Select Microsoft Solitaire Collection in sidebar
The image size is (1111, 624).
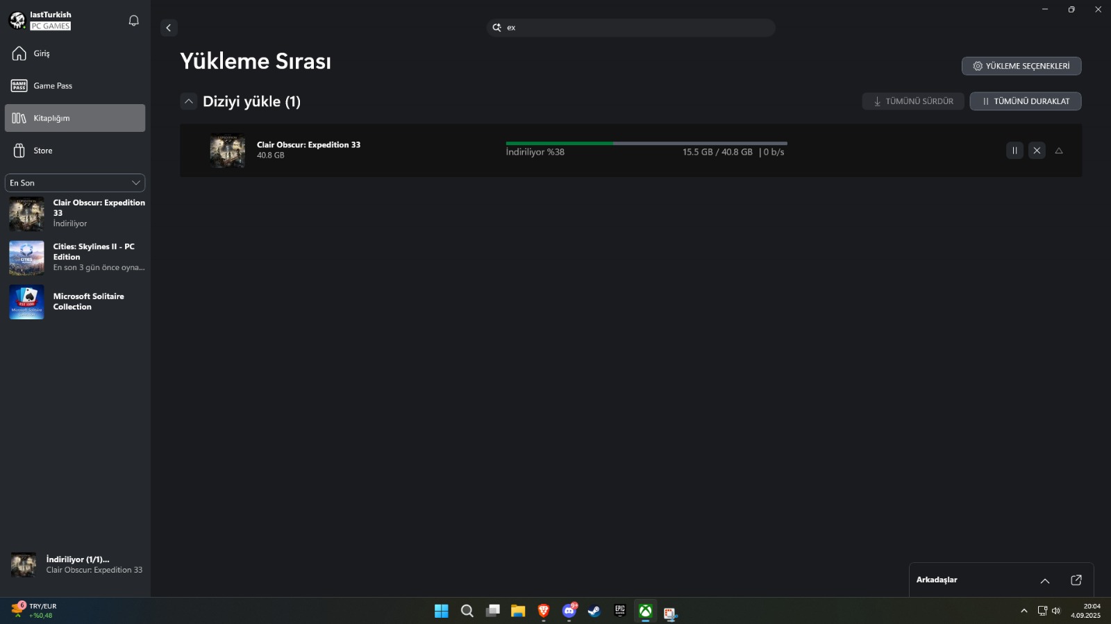75,302
